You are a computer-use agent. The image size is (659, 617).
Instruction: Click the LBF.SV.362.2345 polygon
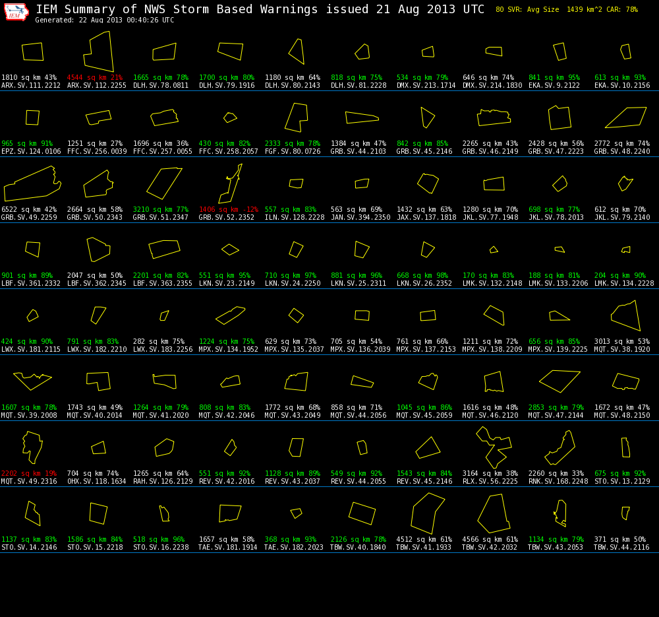click(98, 249)
